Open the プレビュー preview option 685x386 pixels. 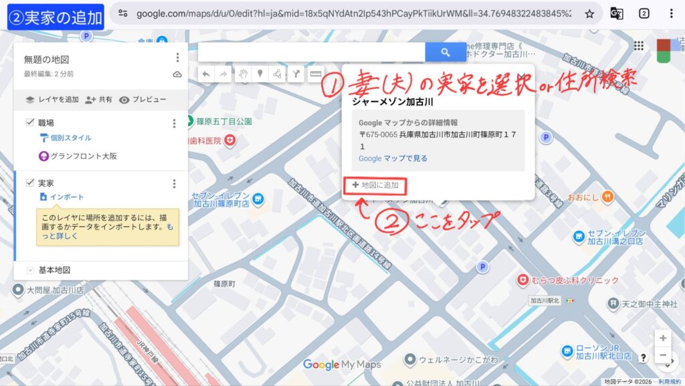[142, 100]
